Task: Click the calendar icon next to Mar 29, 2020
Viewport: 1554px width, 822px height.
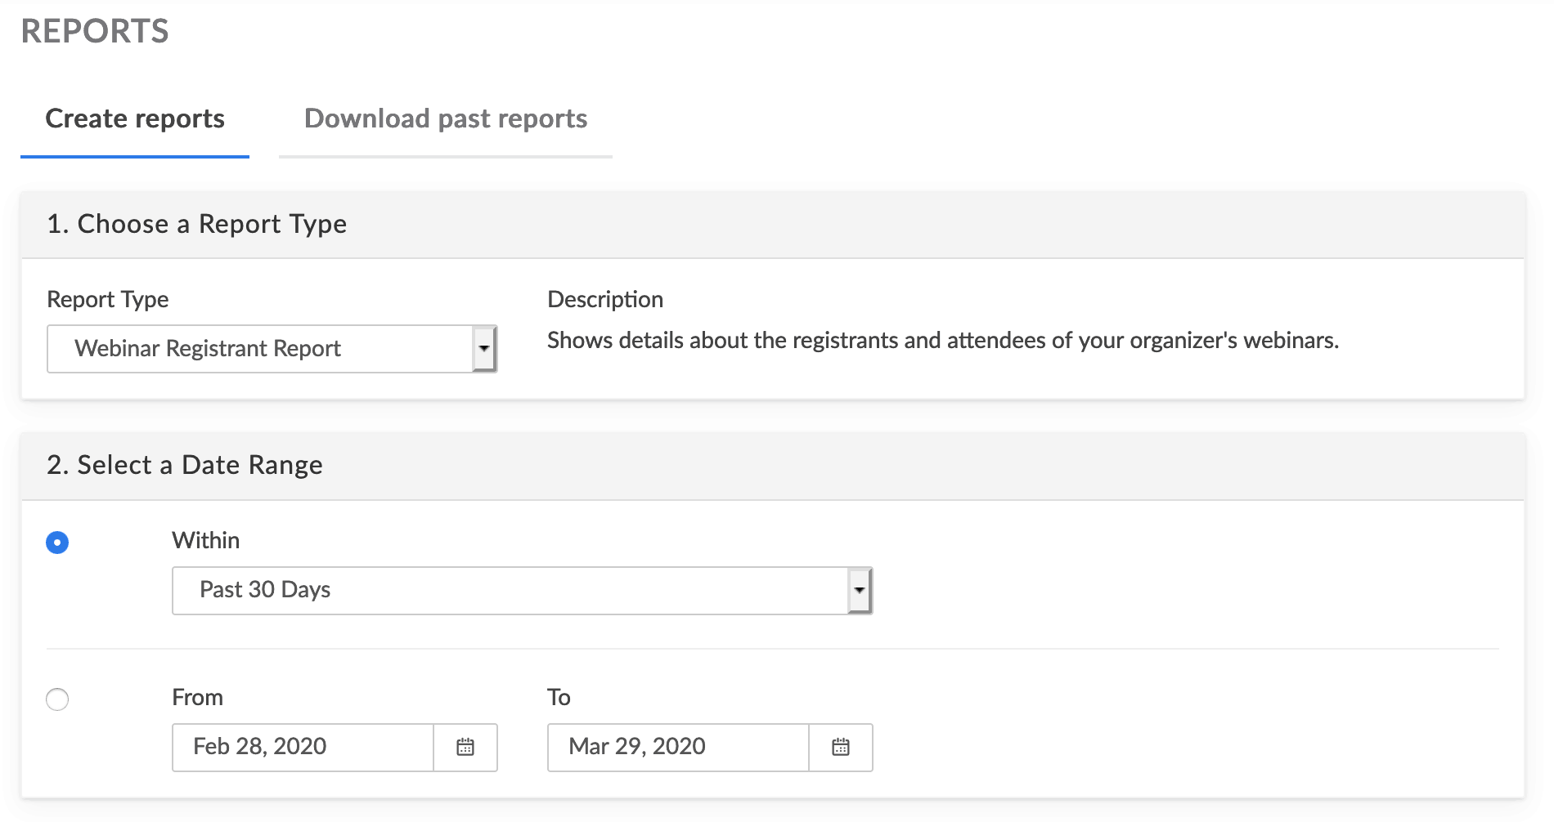Action: pyautogui.click(x=840, y=746)
